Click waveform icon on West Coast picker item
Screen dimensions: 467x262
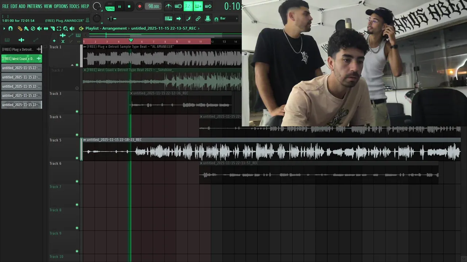pyautogui.click(x=38, y=58)
